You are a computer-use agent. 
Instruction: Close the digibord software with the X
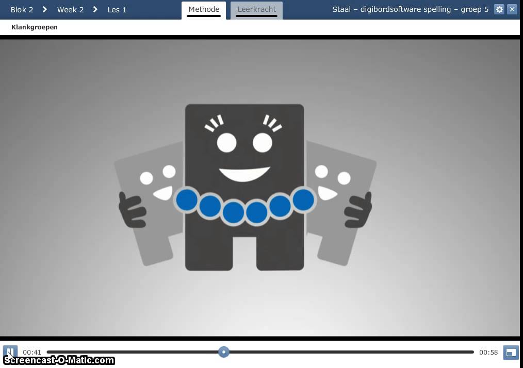point(512,9)
